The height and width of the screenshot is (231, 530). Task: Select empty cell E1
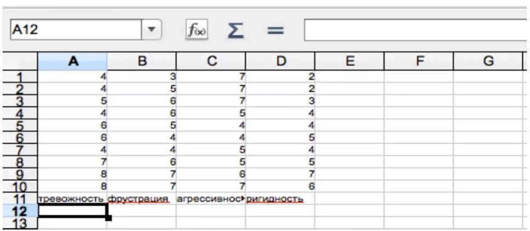click(349, 76)
